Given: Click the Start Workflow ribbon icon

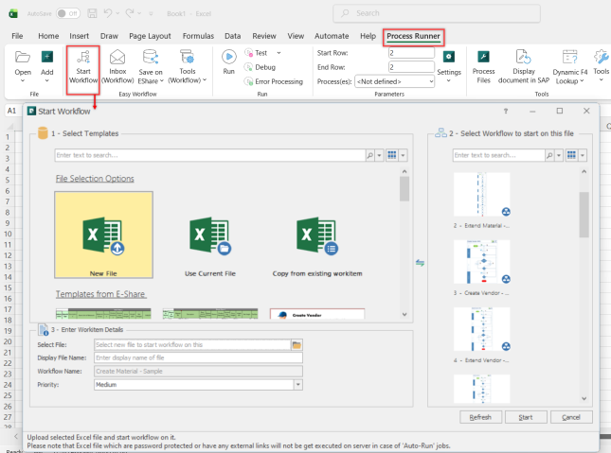Looking at the screenshot, I should 83,58.
